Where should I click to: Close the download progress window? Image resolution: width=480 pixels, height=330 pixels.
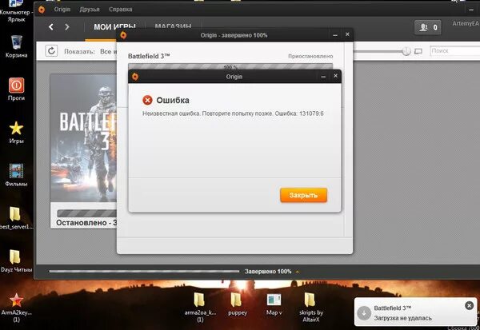click(347, 34)
